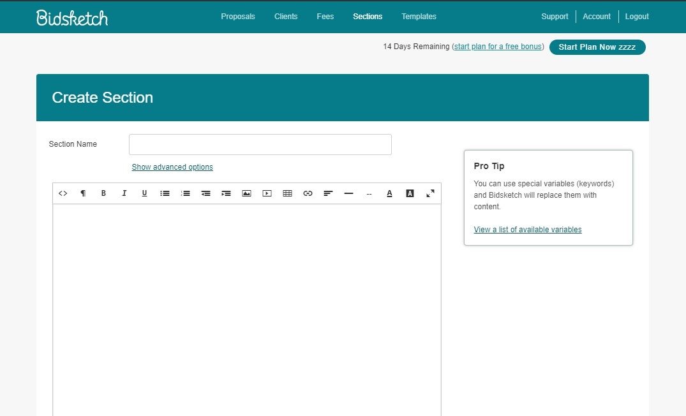Open paragraph format options in editor
Image resolution: width=686 pixels, height=416 pixels.
click(x=83, y=193)
